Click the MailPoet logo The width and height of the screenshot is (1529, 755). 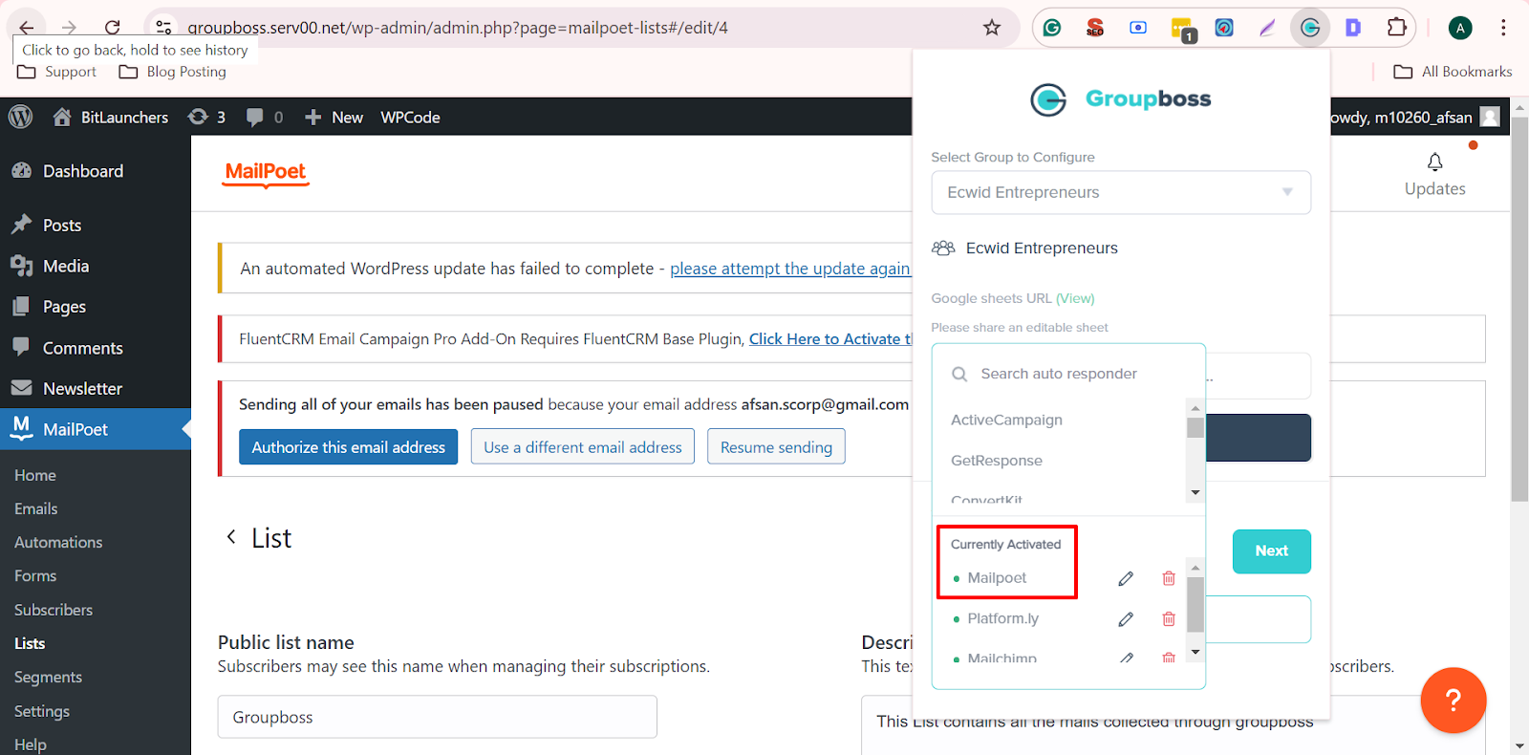(266, 173)
